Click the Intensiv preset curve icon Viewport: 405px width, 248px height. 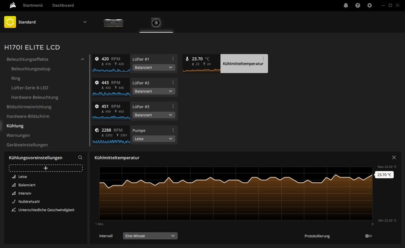(x=14, y=193)
